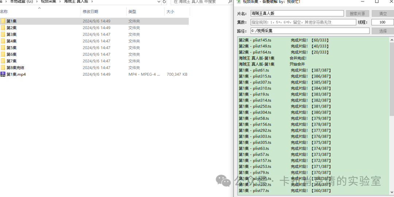Image resolution: width=394 pixels, height=197 pixels.
Task: Click the 【60/333】 progress count
Action: pyautogui.click(x=320, y=40)
